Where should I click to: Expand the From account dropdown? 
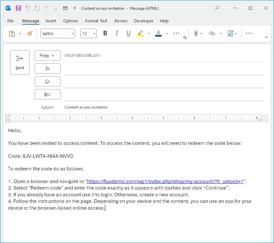[47, 55]
